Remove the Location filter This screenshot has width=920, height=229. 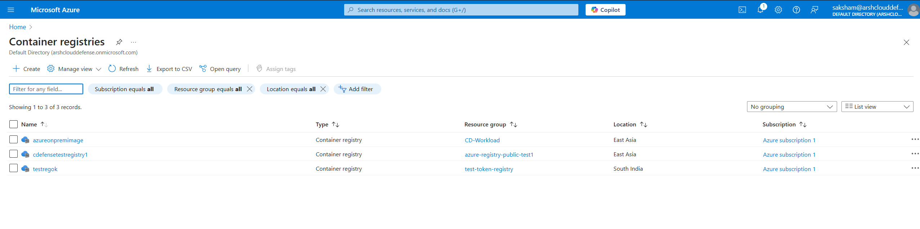tap(323, 89)
